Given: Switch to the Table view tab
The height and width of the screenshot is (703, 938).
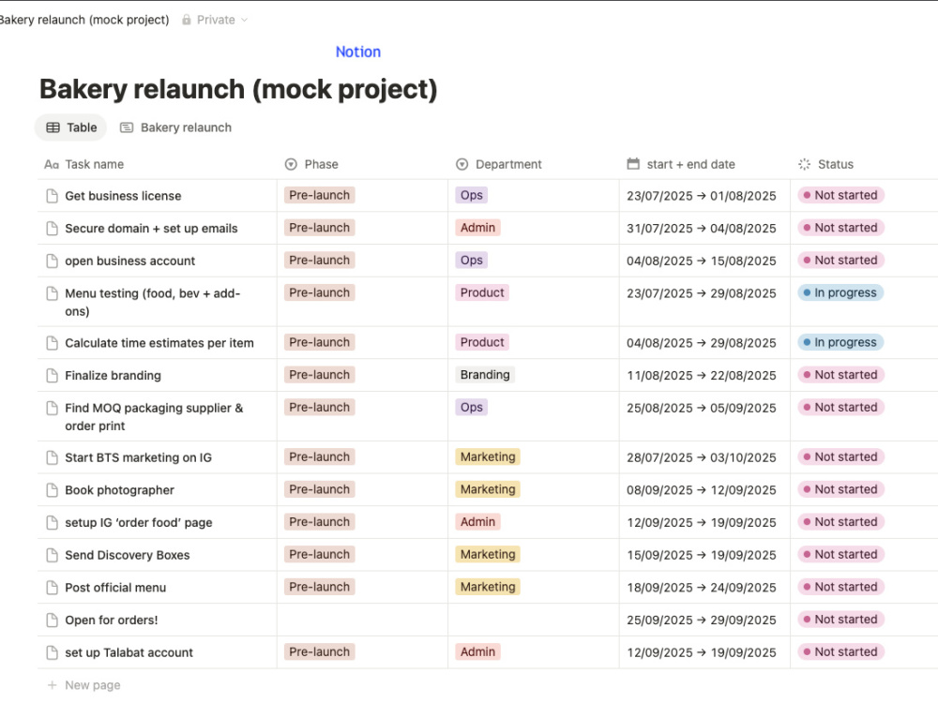Looking at the screenshot, I should pyautogui.click(x=71, y=127).
